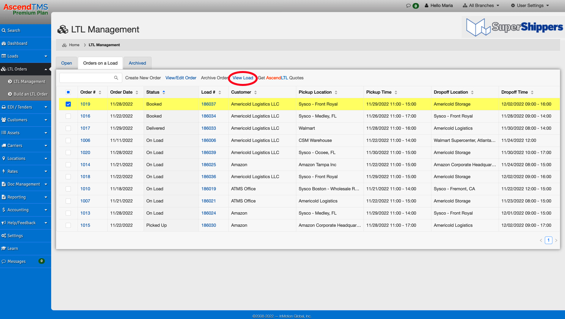
Task: Expand the Loads menu in sidebar
Action: [x=46, y=56]
